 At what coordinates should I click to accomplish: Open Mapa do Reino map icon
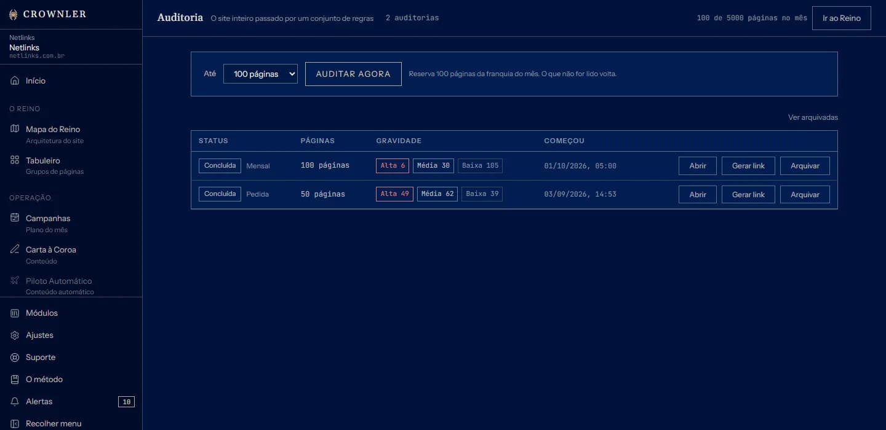15,129
